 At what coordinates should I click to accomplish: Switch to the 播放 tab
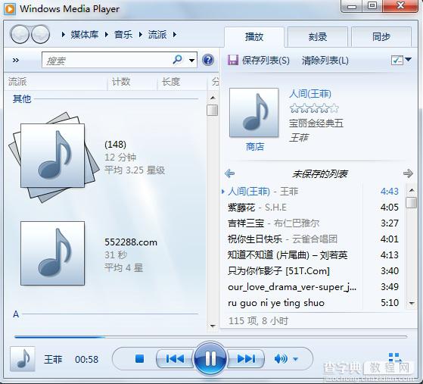pos(254,36)
